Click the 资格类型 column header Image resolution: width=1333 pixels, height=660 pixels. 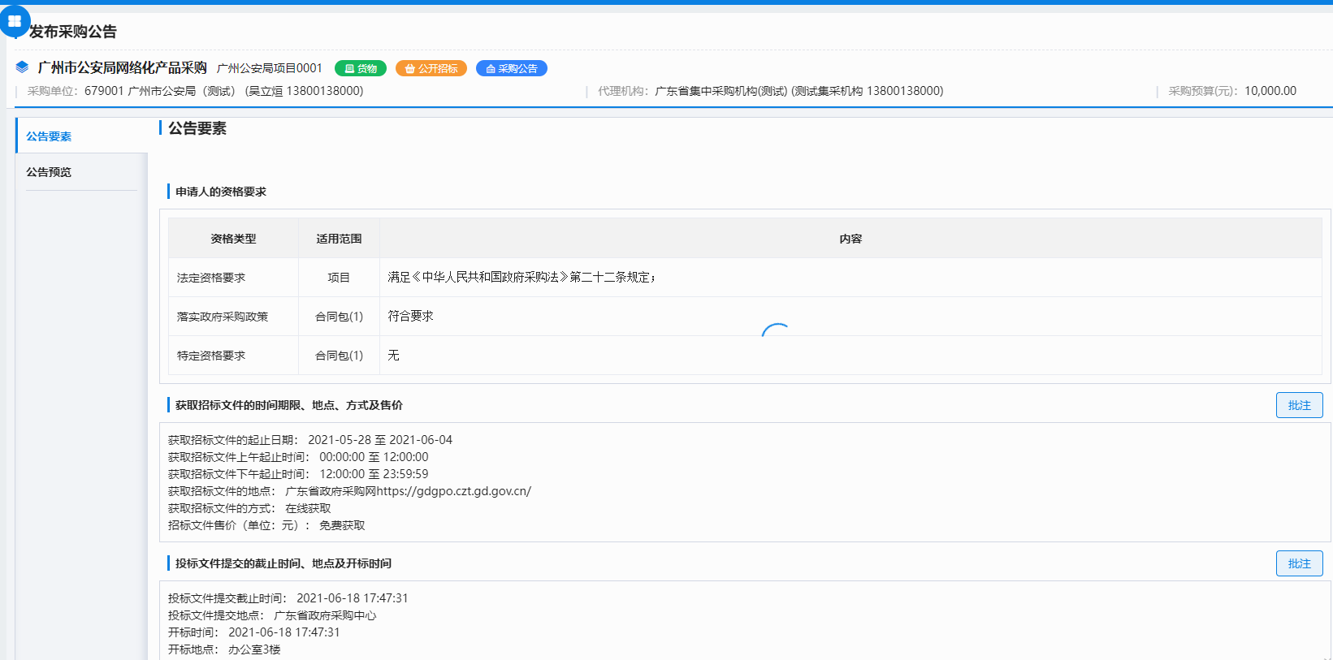(233, 239)
